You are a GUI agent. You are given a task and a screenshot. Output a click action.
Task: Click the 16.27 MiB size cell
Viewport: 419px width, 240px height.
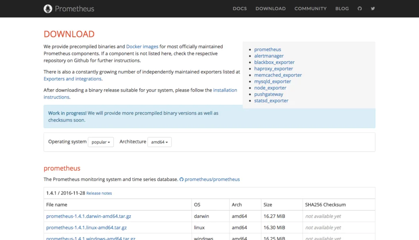274,216
